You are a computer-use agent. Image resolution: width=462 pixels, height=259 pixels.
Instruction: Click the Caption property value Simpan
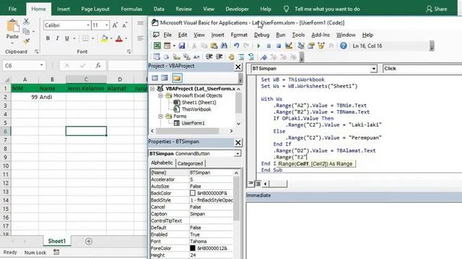[x=212, y=214]
